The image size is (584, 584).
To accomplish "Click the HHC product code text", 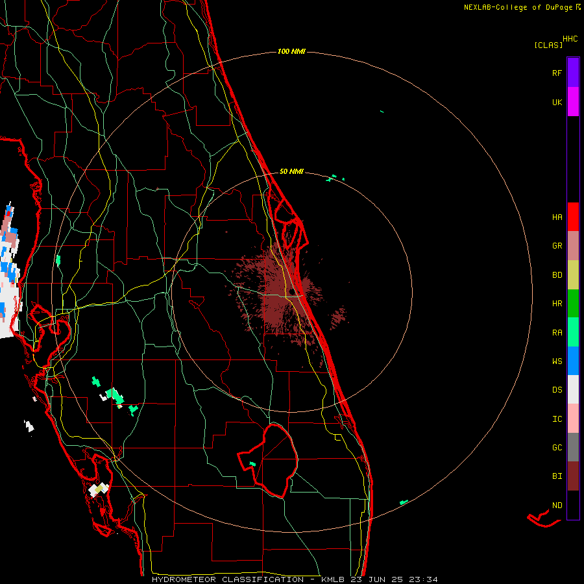I will (570, 39).
